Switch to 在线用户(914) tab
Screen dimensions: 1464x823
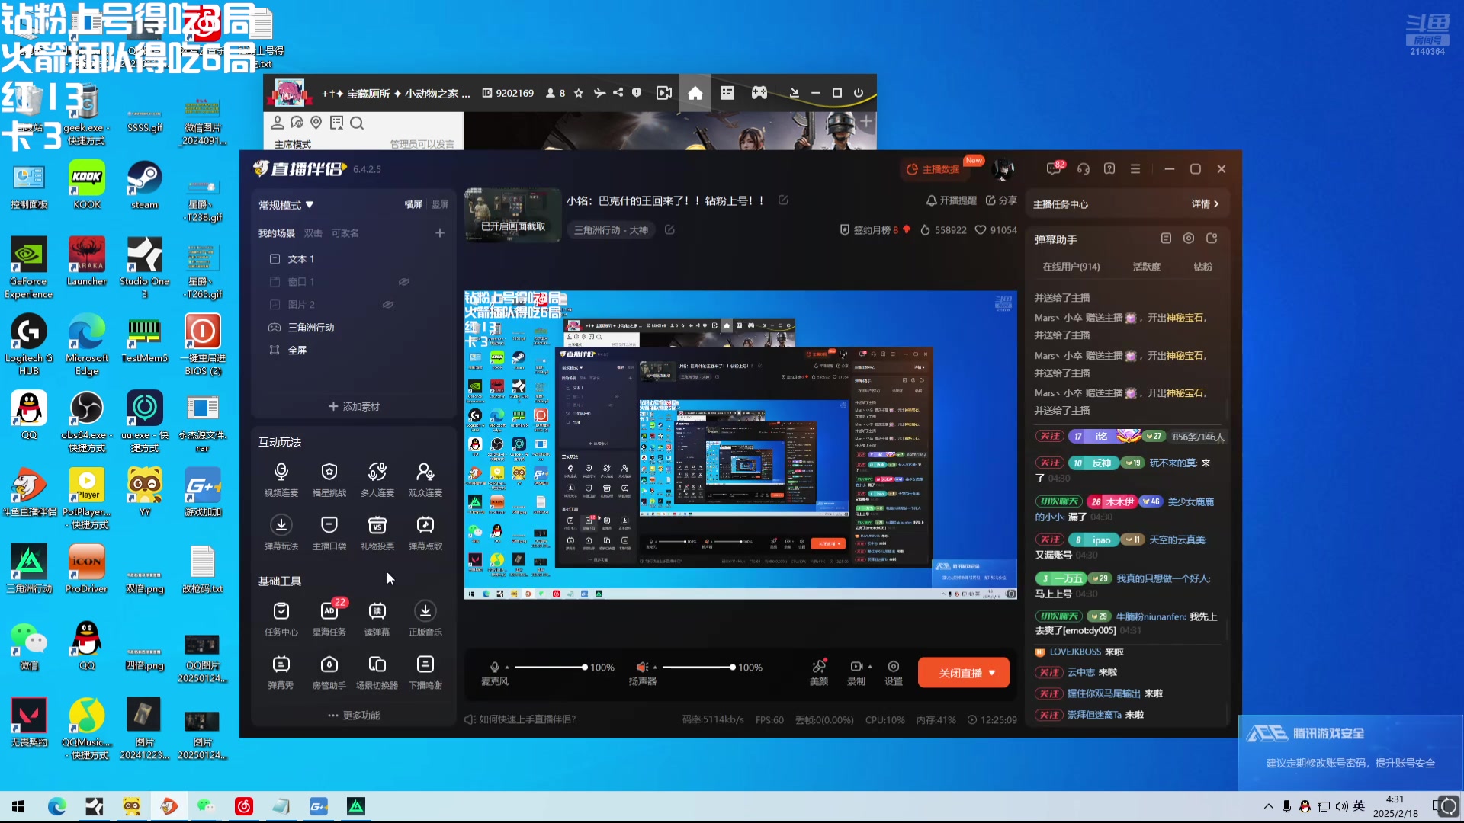(x=1071, y=267)
